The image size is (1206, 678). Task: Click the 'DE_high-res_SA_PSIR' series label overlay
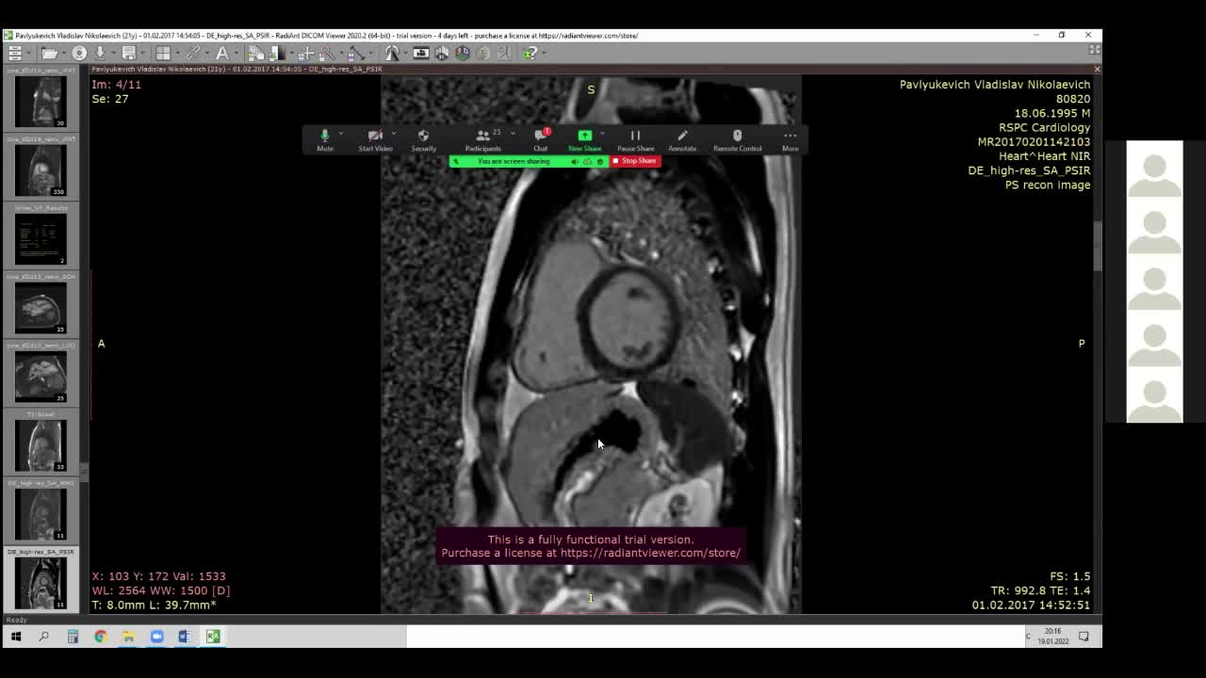coord(1029,170)
